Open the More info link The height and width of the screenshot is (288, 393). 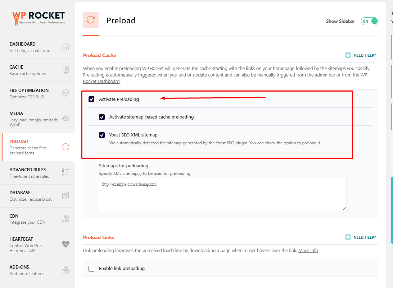pos(308,250)
